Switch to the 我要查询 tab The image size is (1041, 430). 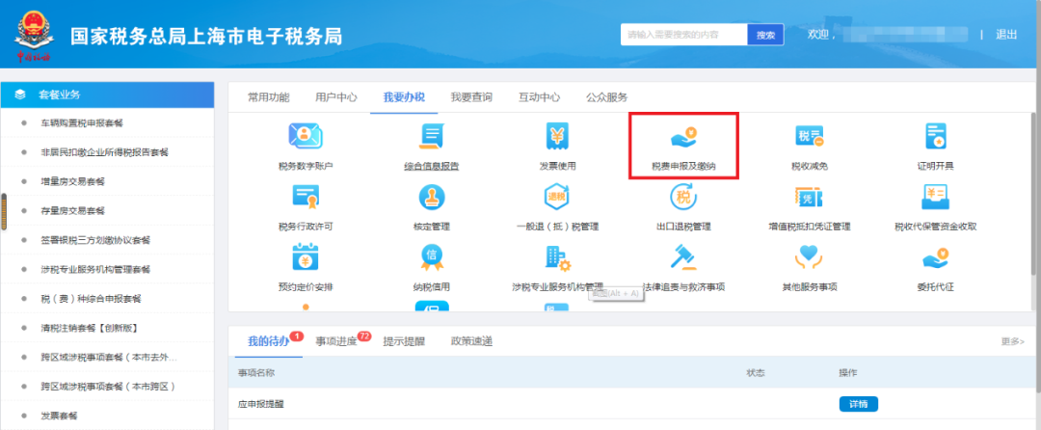click(x=471, y=96)
